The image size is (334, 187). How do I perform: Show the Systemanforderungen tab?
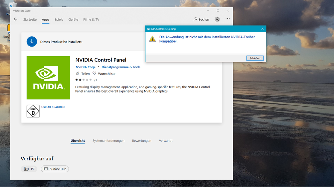(x=108, y=141)
